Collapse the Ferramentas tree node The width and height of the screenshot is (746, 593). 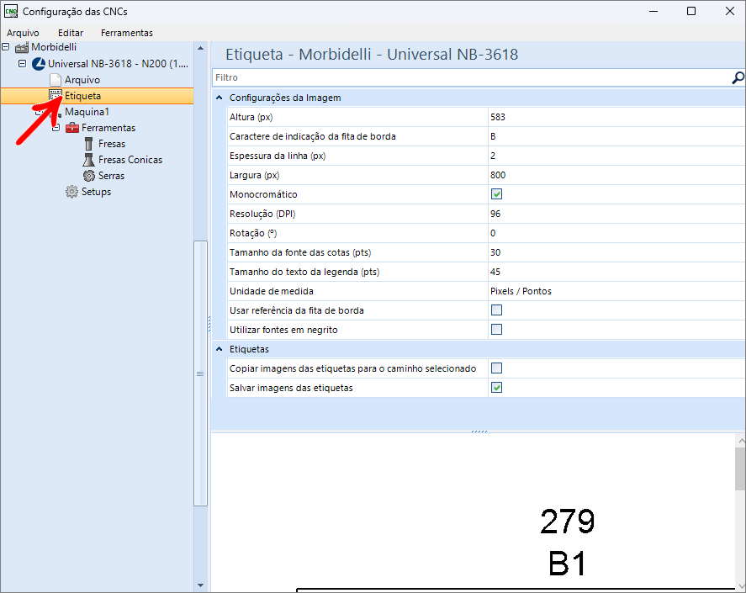pos(56,128)
